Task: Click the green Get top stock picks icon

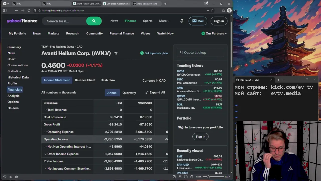Action: pyautogui.click(x=142, y=53)
